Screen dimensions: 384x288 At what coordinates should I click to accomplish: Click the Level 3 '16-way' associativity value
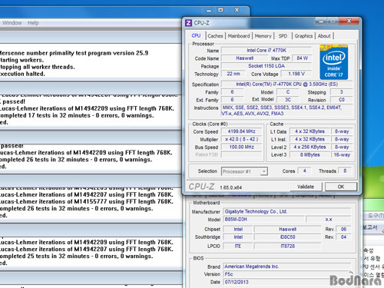[x=342, y=155]
